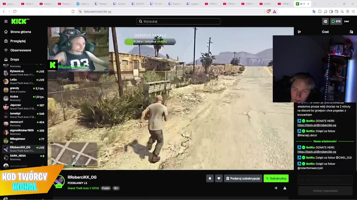The image size is (357, 200).
Task: Open sigmatiktoker1959 channel in sidebar
Action: point(24,132)
